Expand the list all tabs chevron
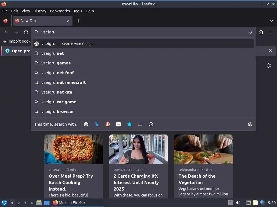The height and width of the screenshot is (207, 277). 272,21
